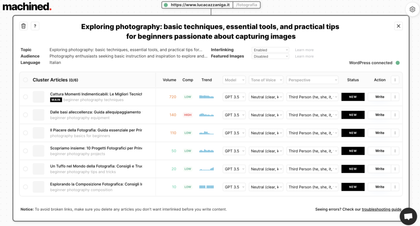420x226 pixels.
Task: Click the HIGH competition badge
Action: coord(188,115)
